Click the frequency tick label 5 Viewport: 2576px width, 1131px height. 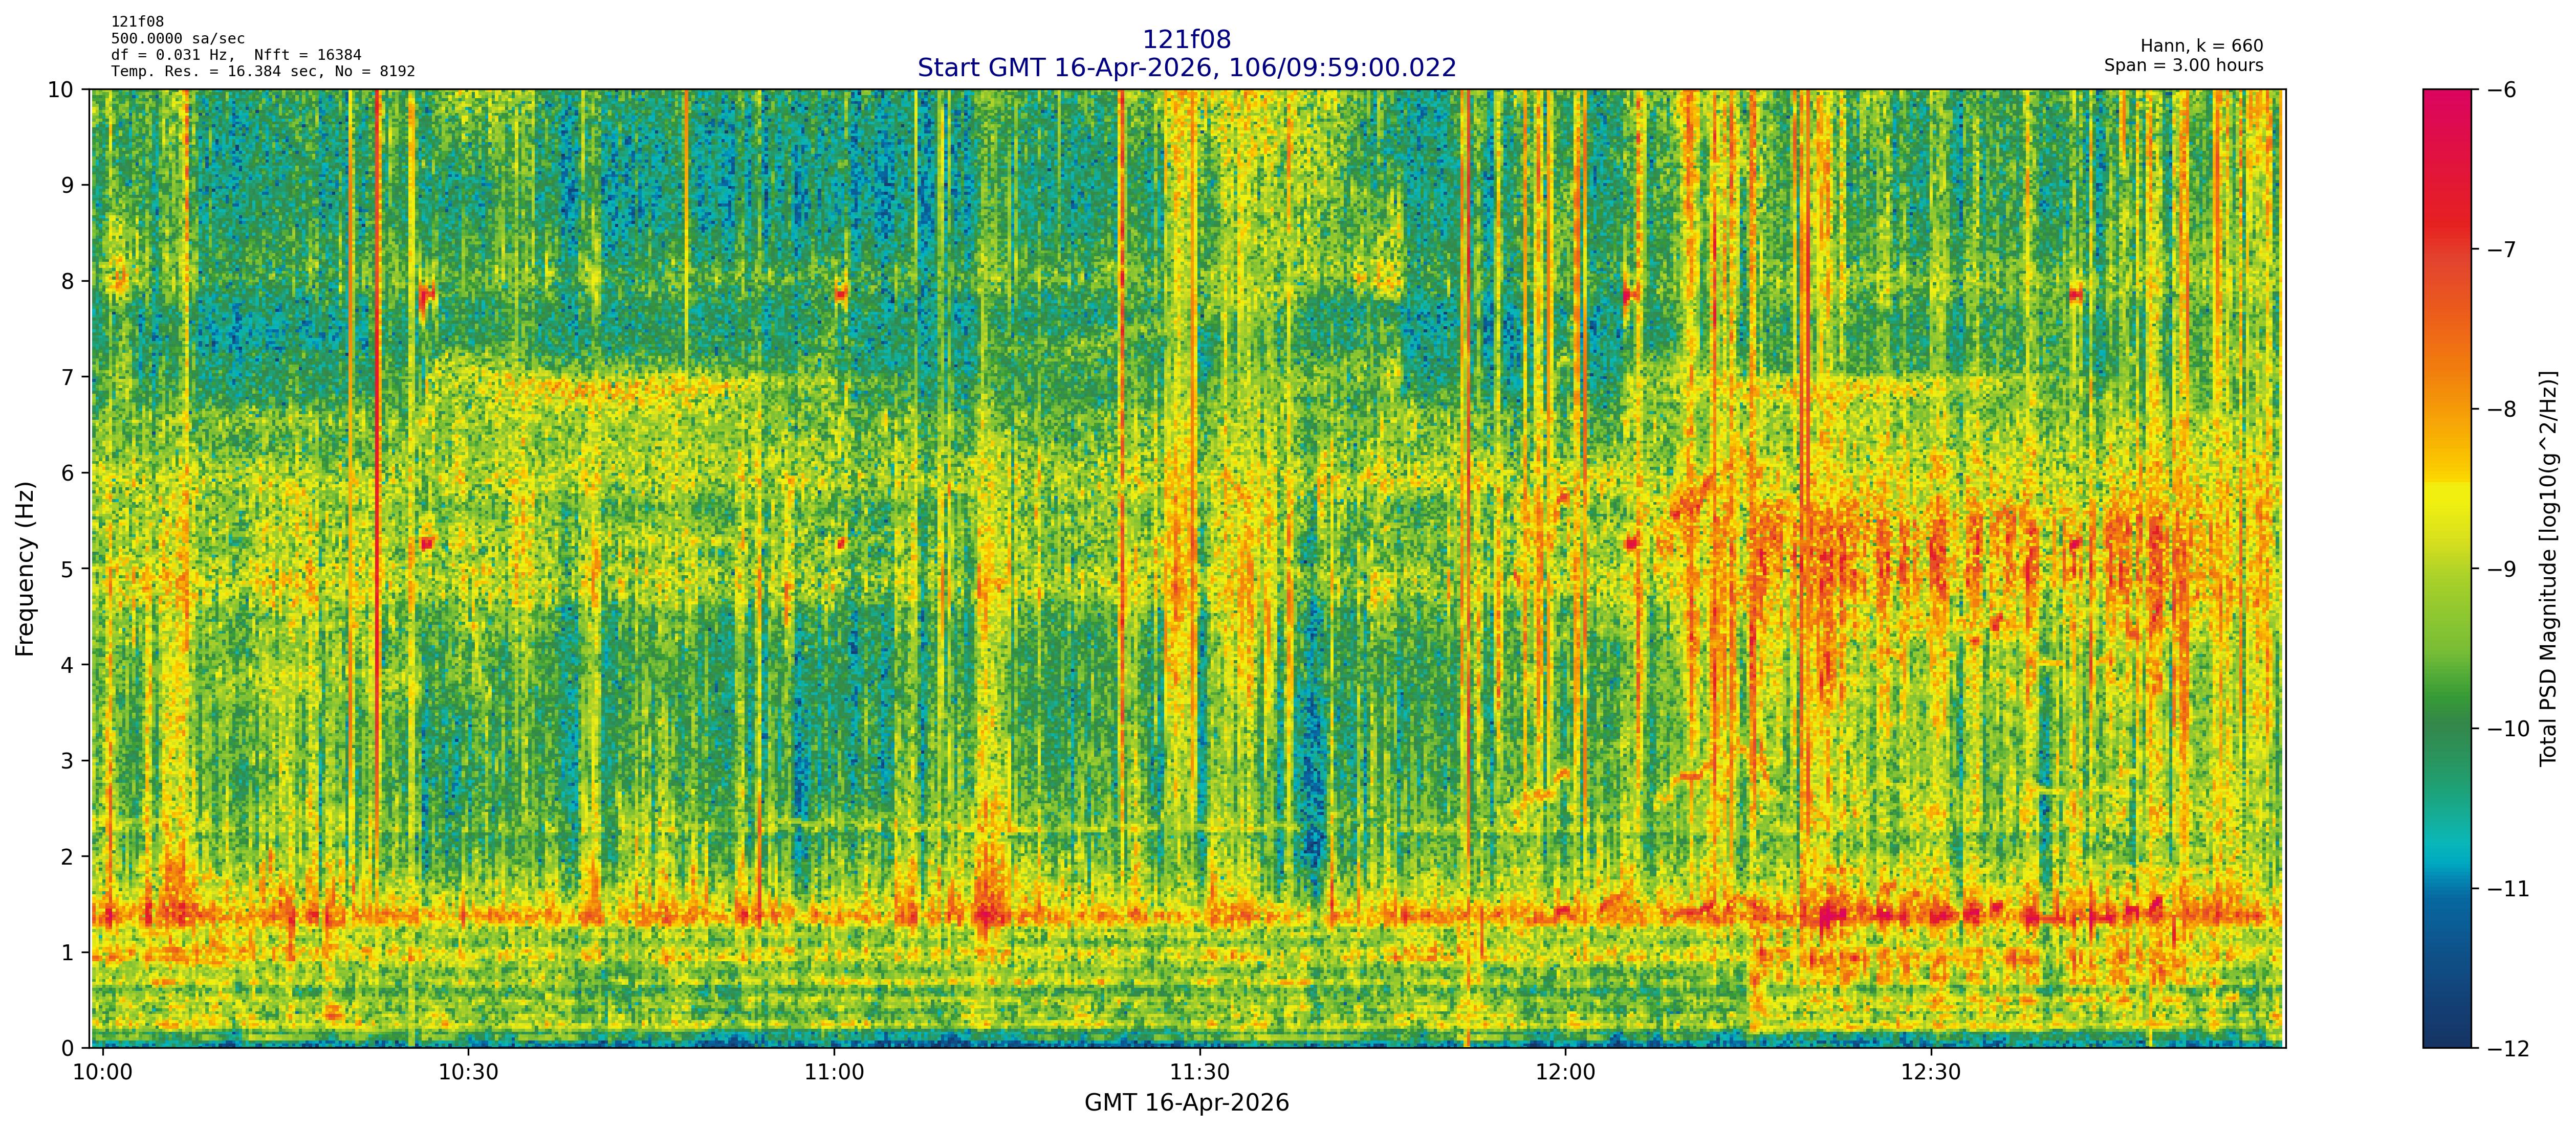click(x=67, y=570)
